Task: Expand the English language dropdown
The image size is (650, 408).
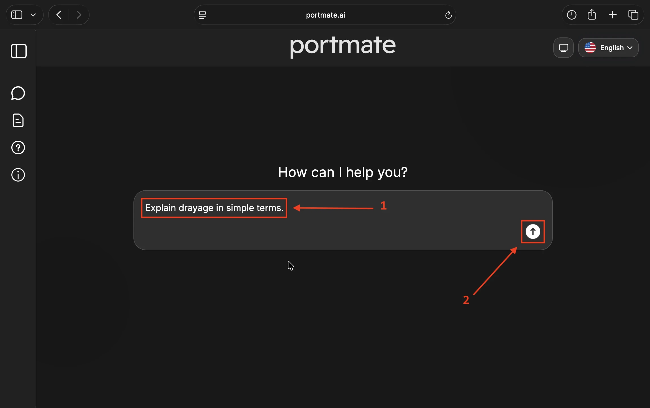Action: point(608,48)
